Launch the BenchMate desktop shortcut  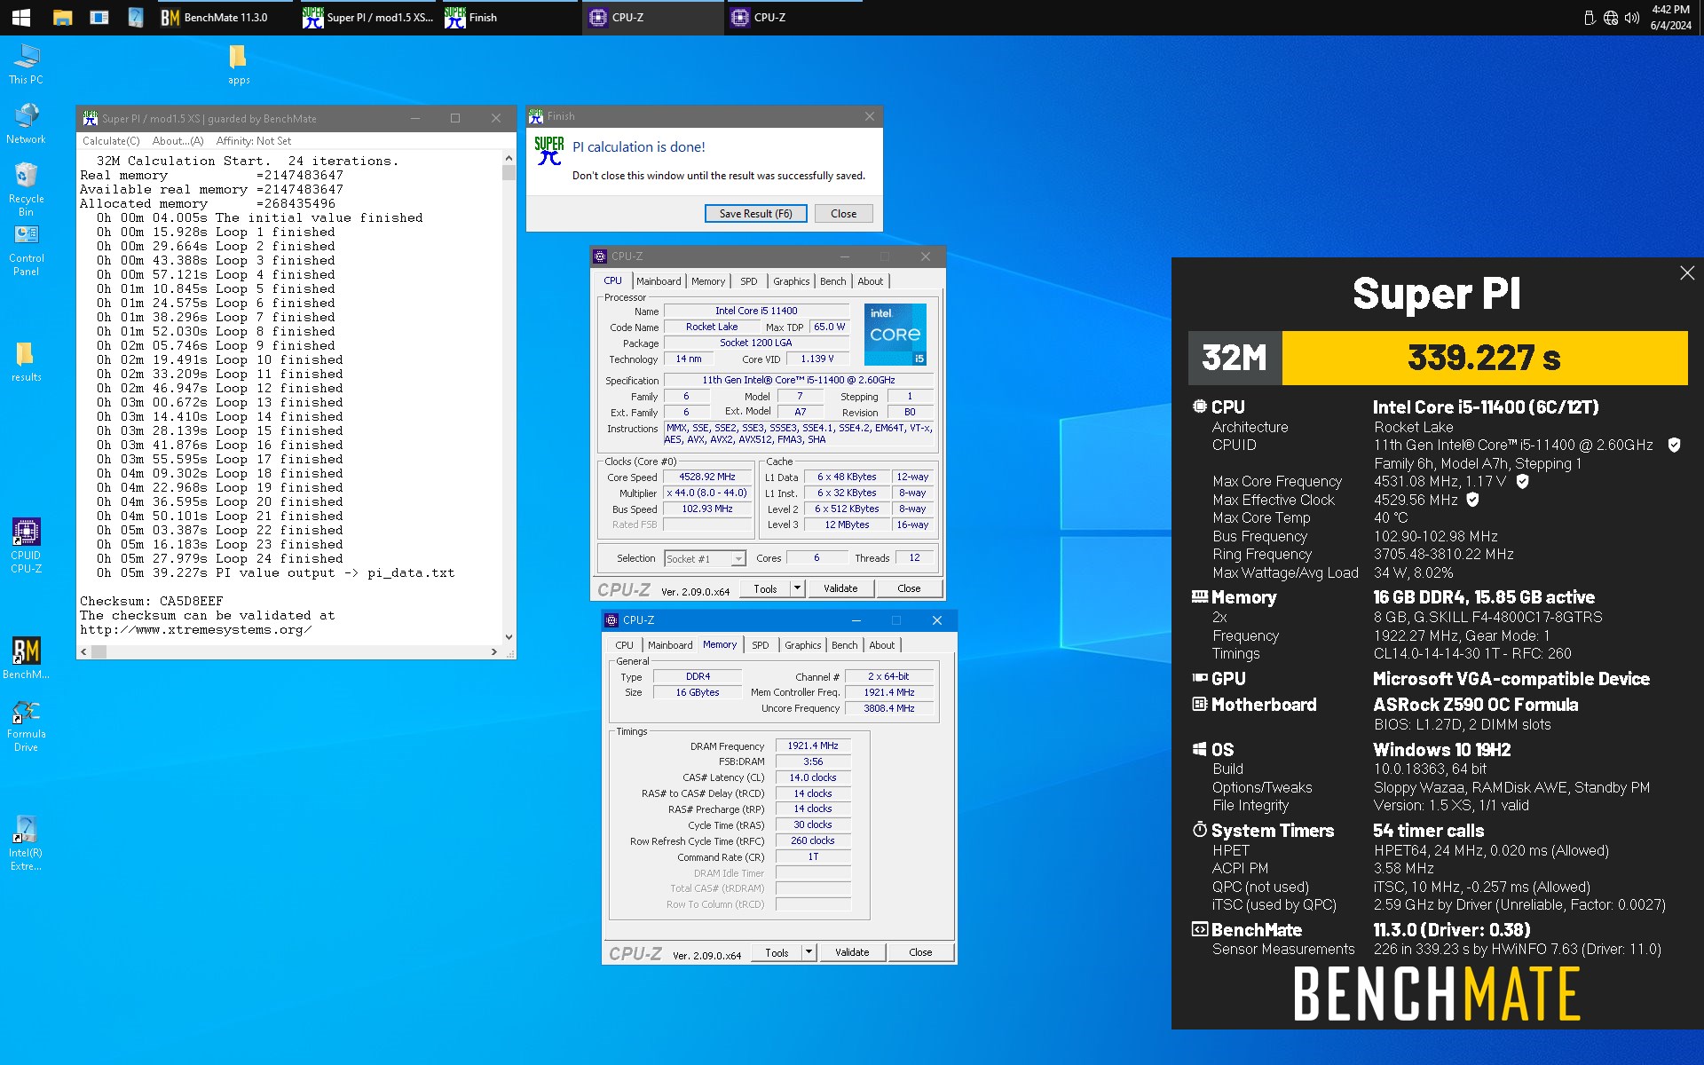pos(26,659)
